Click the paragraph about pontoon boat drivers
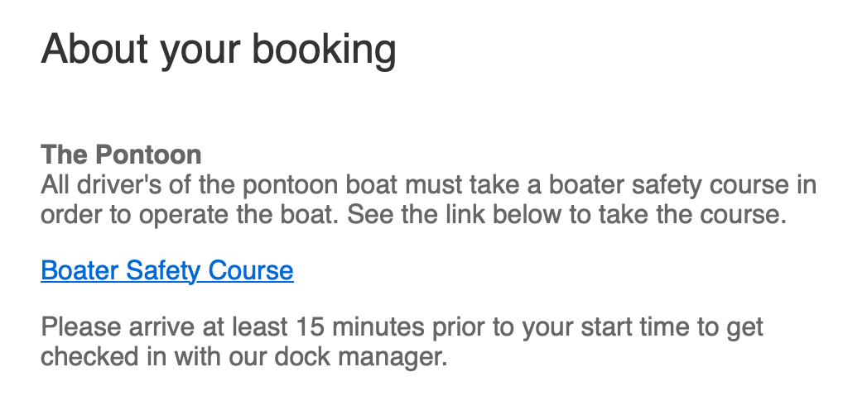 click(428, 200)
